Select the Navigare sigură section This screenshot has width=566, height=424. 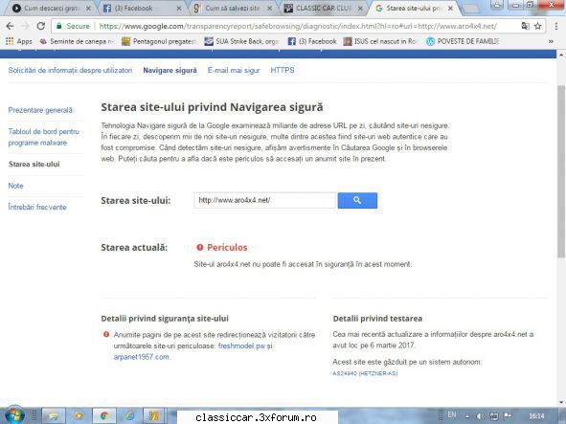click(170, 71)
